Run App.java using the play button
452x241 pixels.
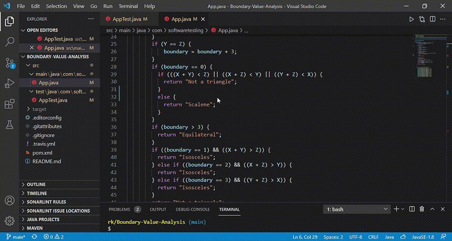pyautogui.click(x=412, y=19)
